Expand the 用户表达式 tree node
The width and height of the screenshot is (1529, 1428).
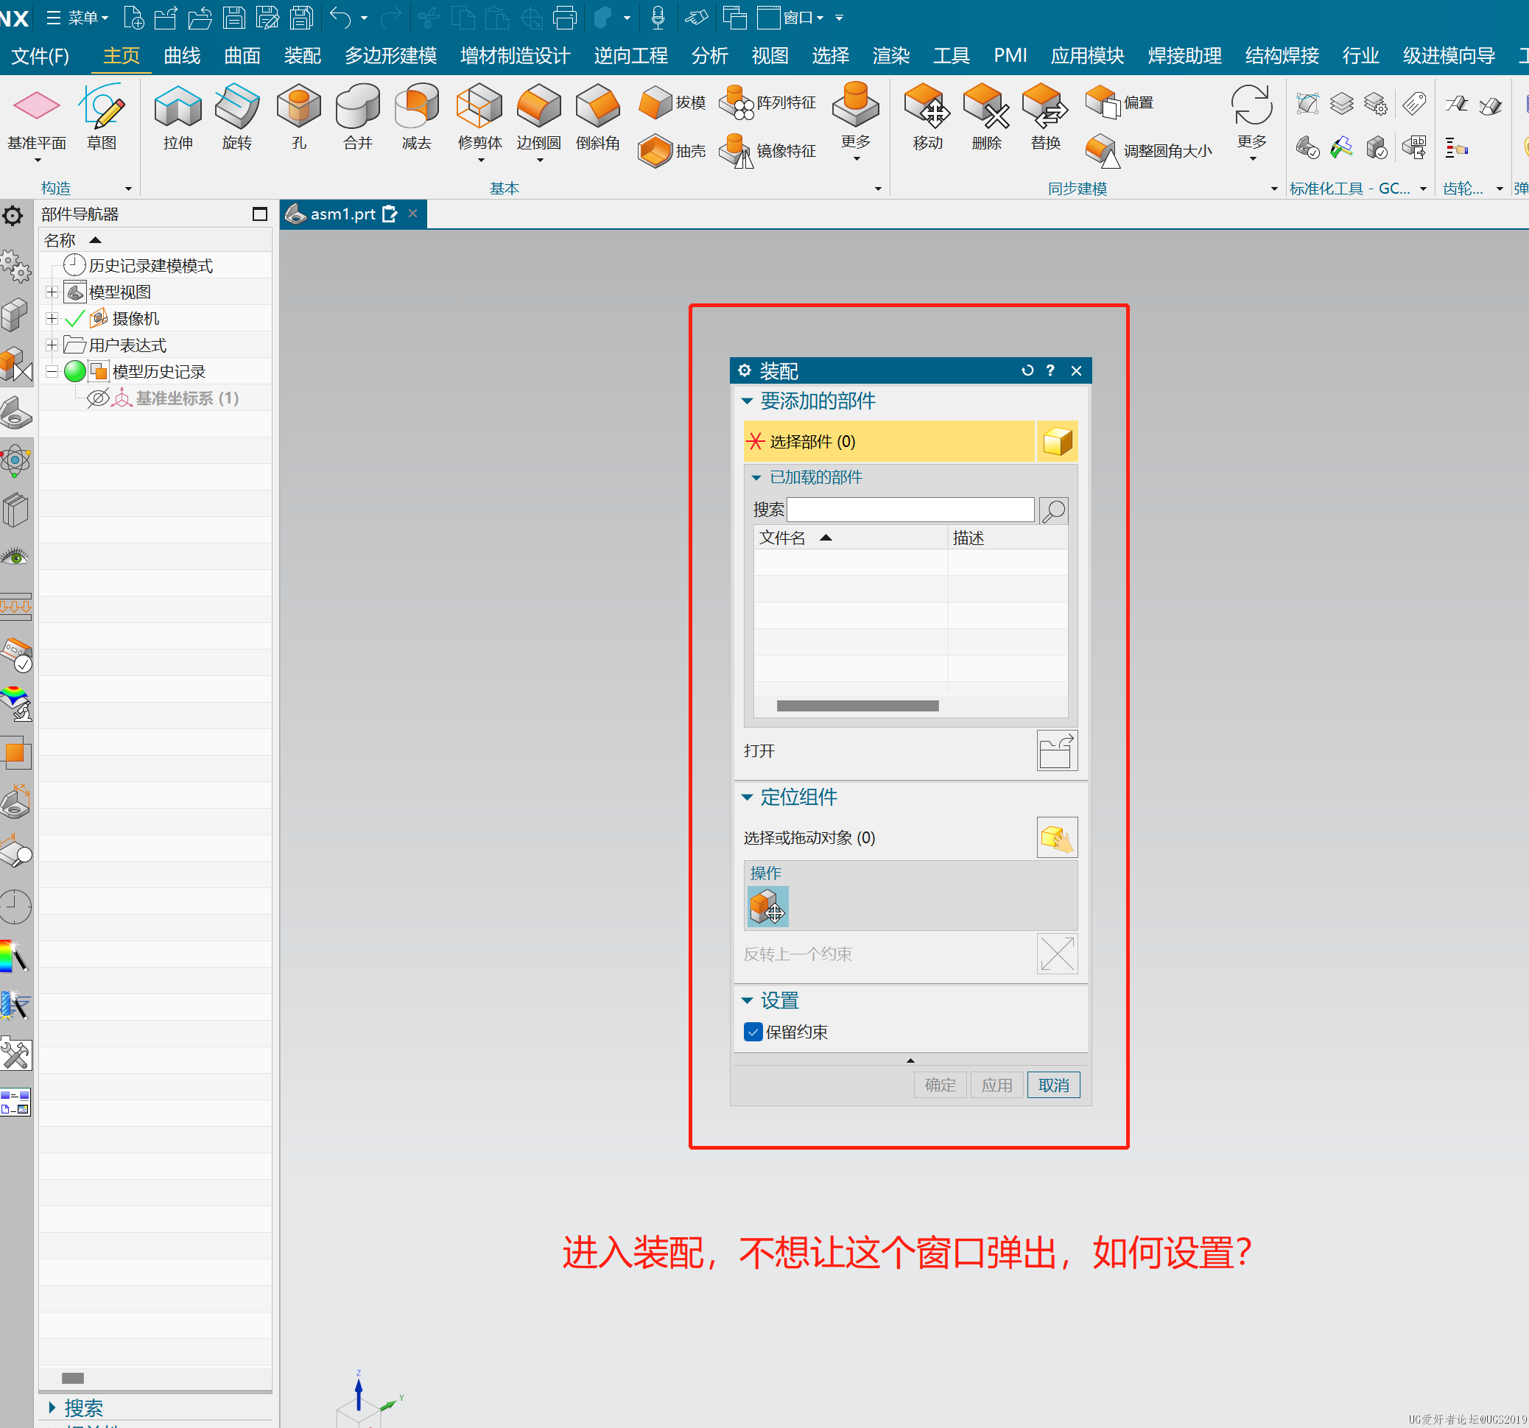click(52, 345)
